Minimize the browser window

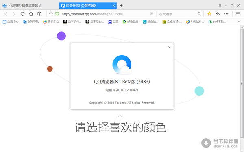click(226, 6)
